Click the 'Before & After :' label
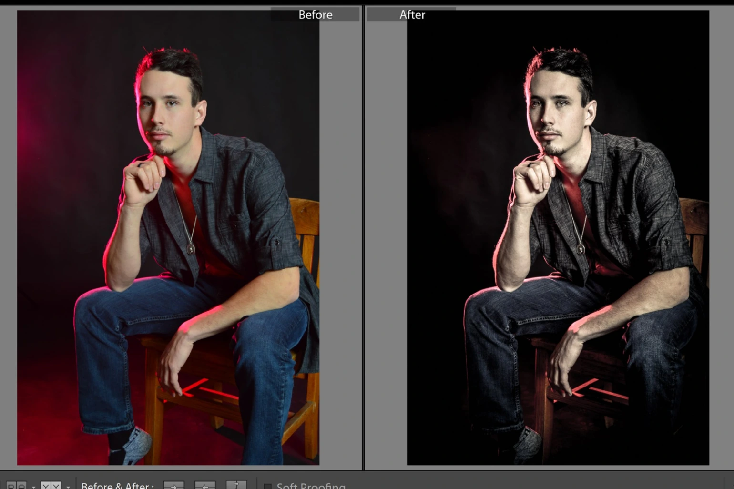Image resolution: width=734 pixels, height=489 pixels. (117, 486)
